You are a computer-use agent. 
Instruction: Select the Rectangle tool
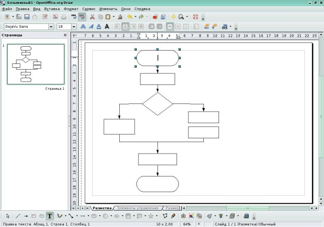(x=33, y=216)
